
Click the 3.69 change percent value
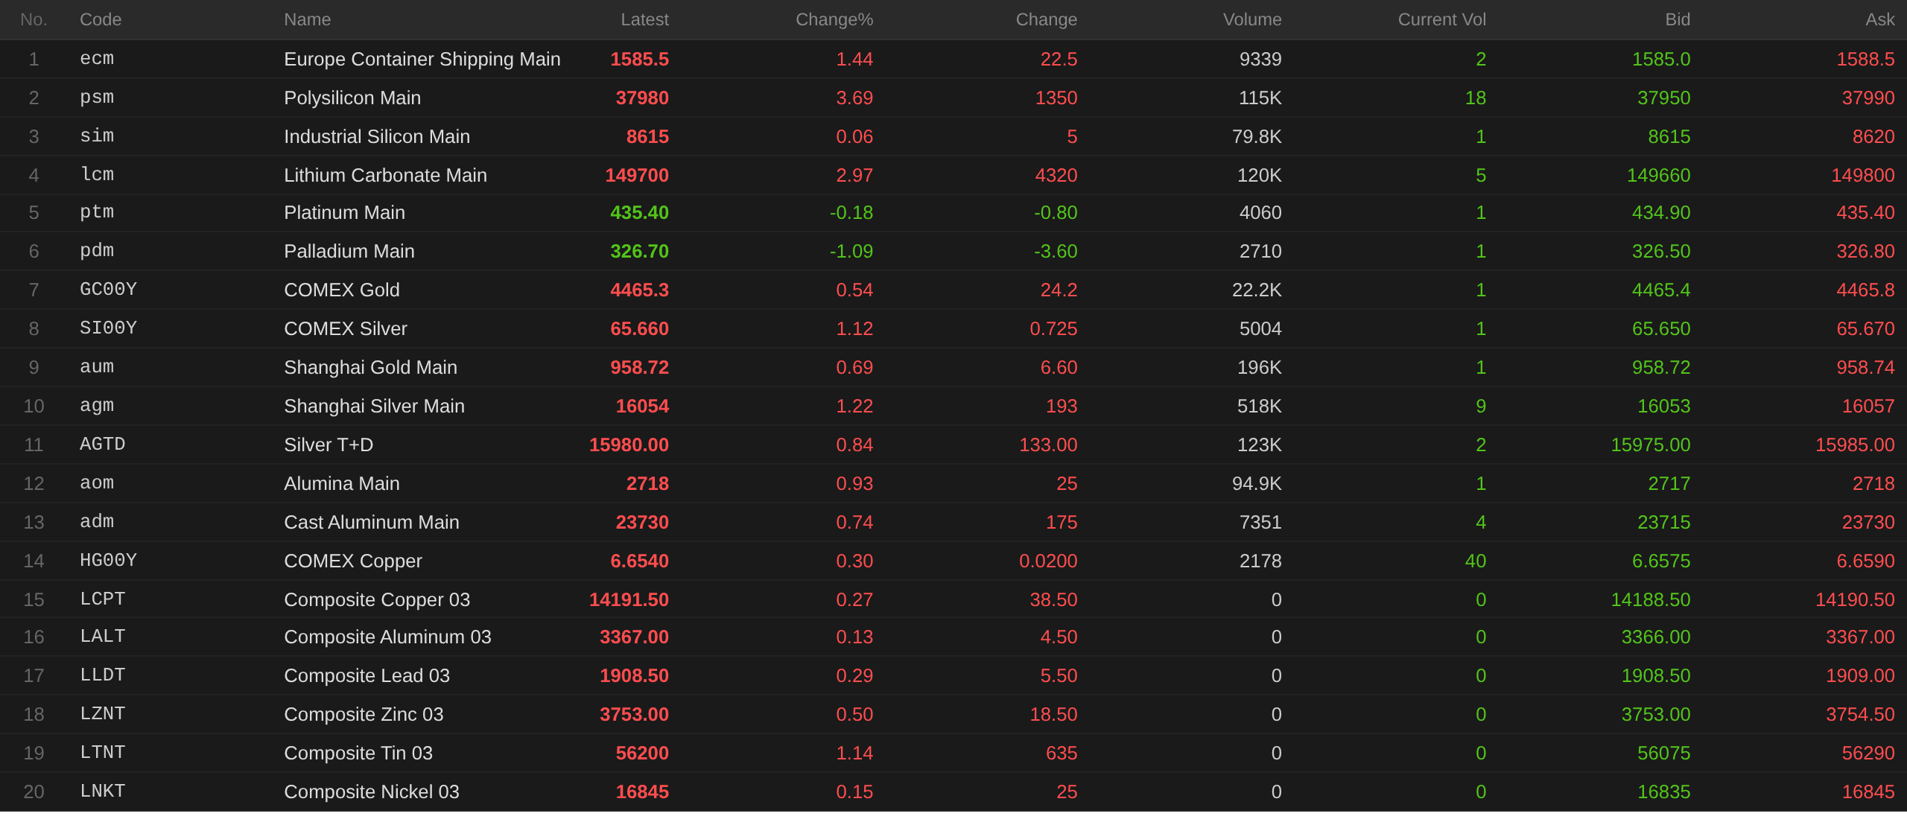click(854, 98)
